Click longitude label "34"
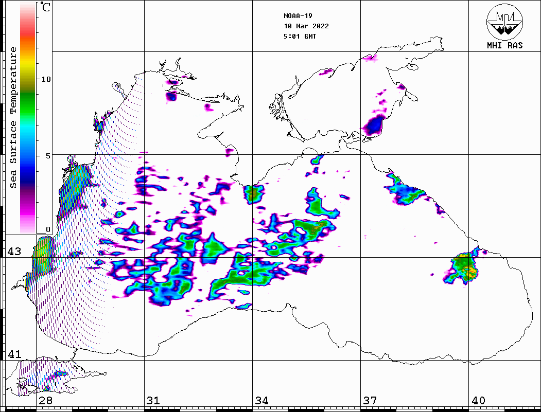 [x=262, y=401]
